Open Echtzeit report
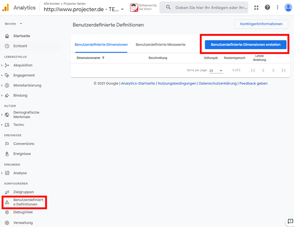This screenshot has width=294, height=227. click(20, 46)
